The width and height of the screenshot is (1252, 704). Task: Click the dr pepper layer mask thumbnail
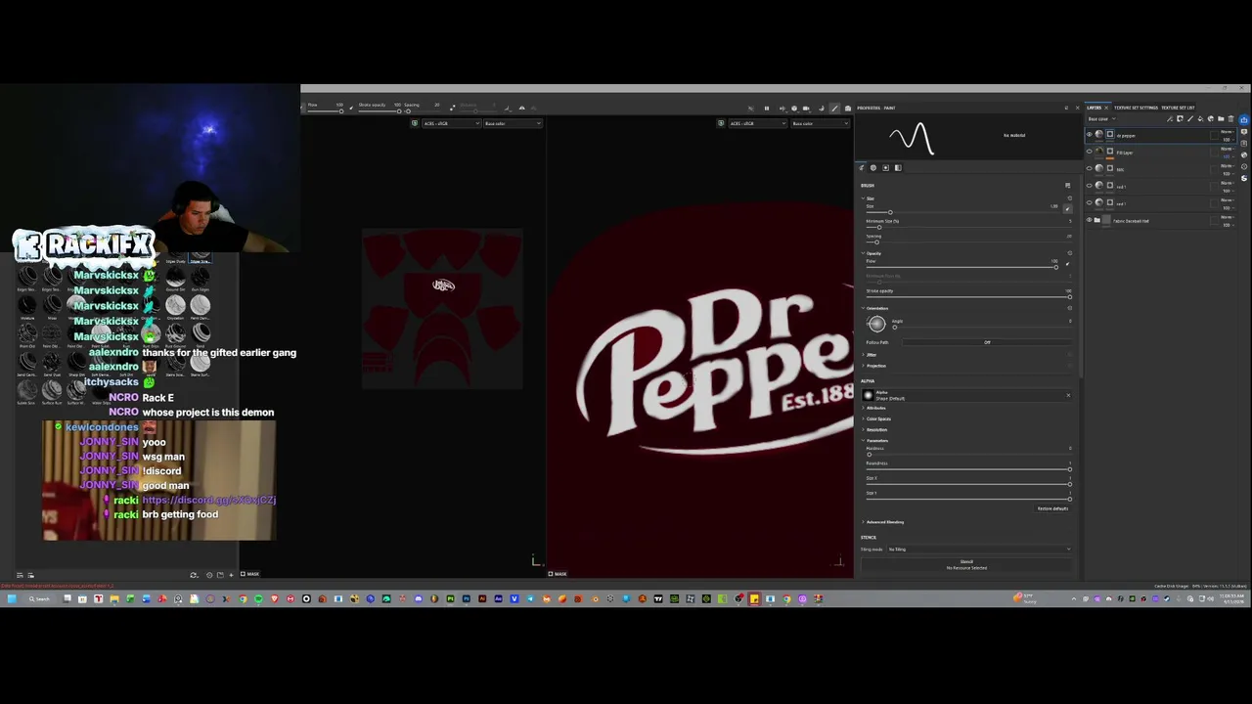pyautogui.click(x=1110, y=134)
